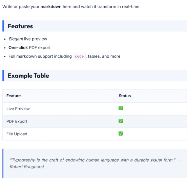The height and width of the screenshot is (182, 189).
Task: Select the inline 'code' snippet
Action: tap(79, 56)
